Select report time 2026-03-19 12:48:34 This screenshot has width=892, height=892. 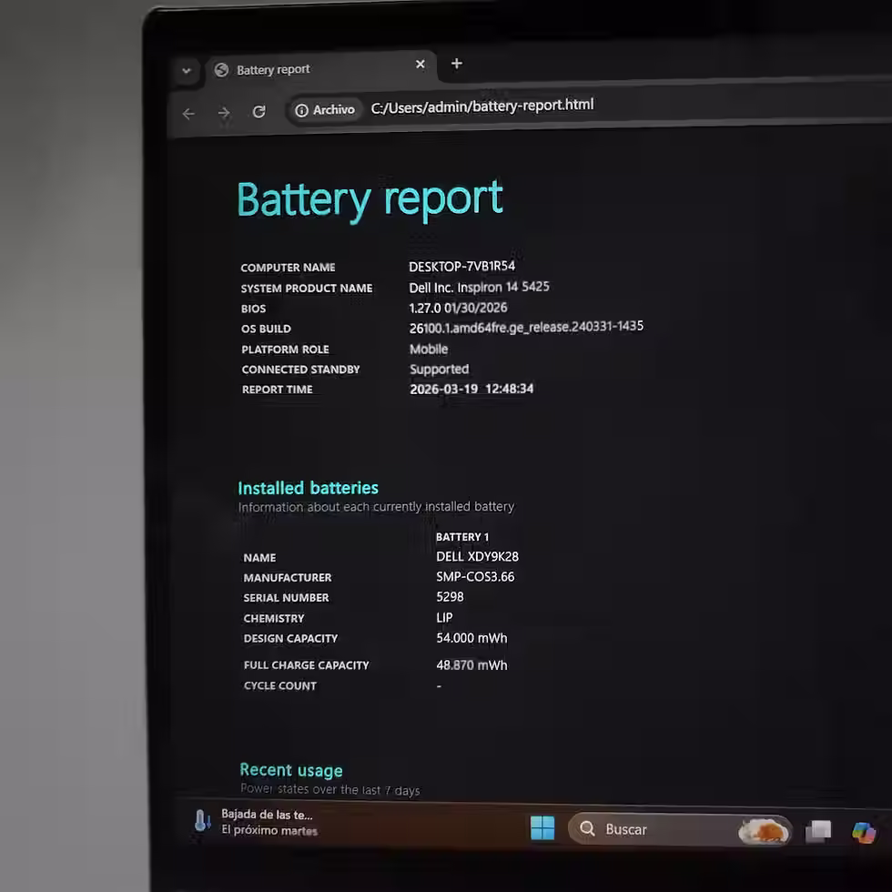tap(471, 390)
